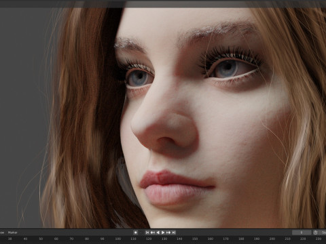Jump to the previous keyframe
The image size is (326, 244).
pos(153,232)
